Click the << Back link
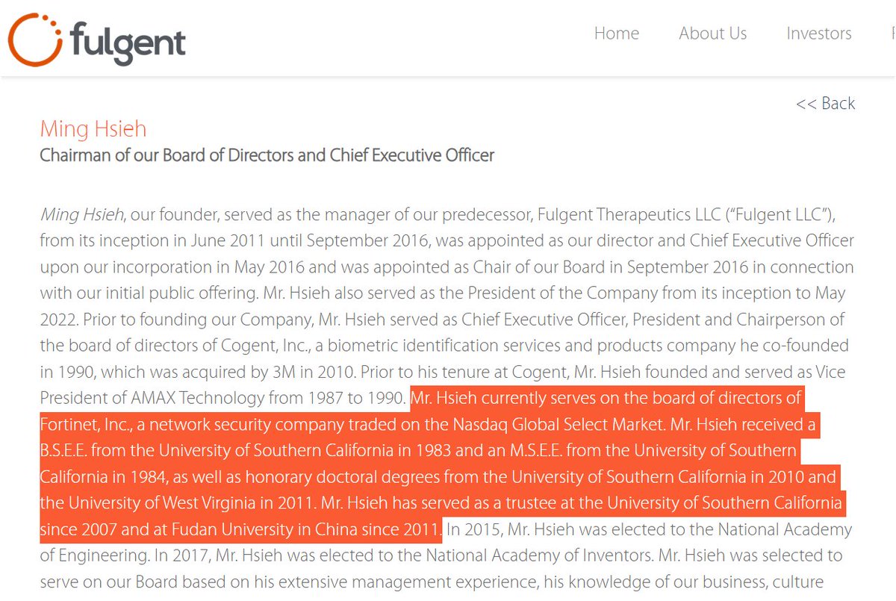The image size is (896, 601). (x=825, y=103)
